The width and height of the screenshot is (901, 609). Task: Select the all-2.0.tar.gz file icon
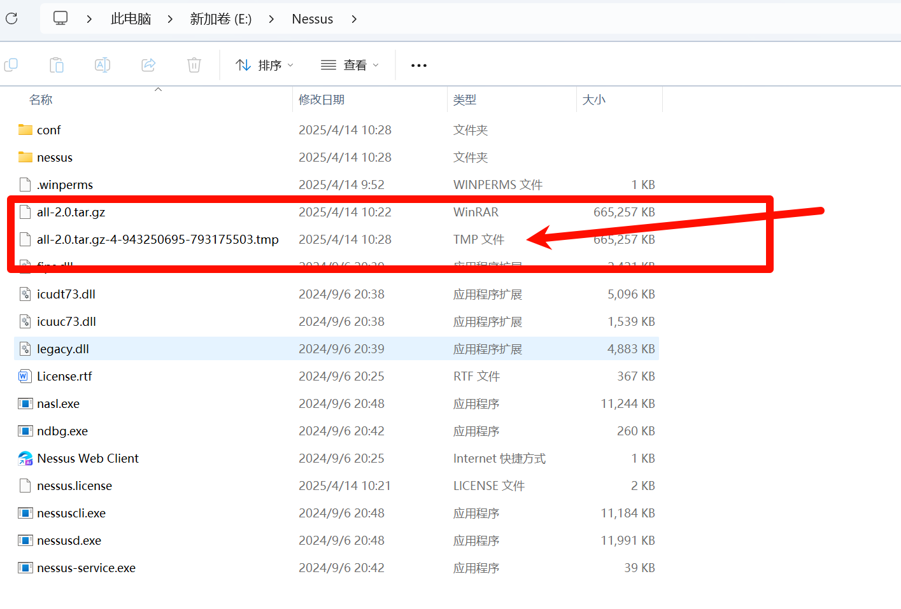[x=25, y=212]
